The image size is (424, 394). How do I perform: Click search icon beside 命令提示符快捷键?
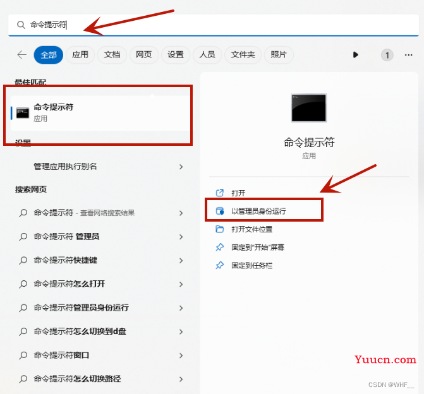coord(23,261)
